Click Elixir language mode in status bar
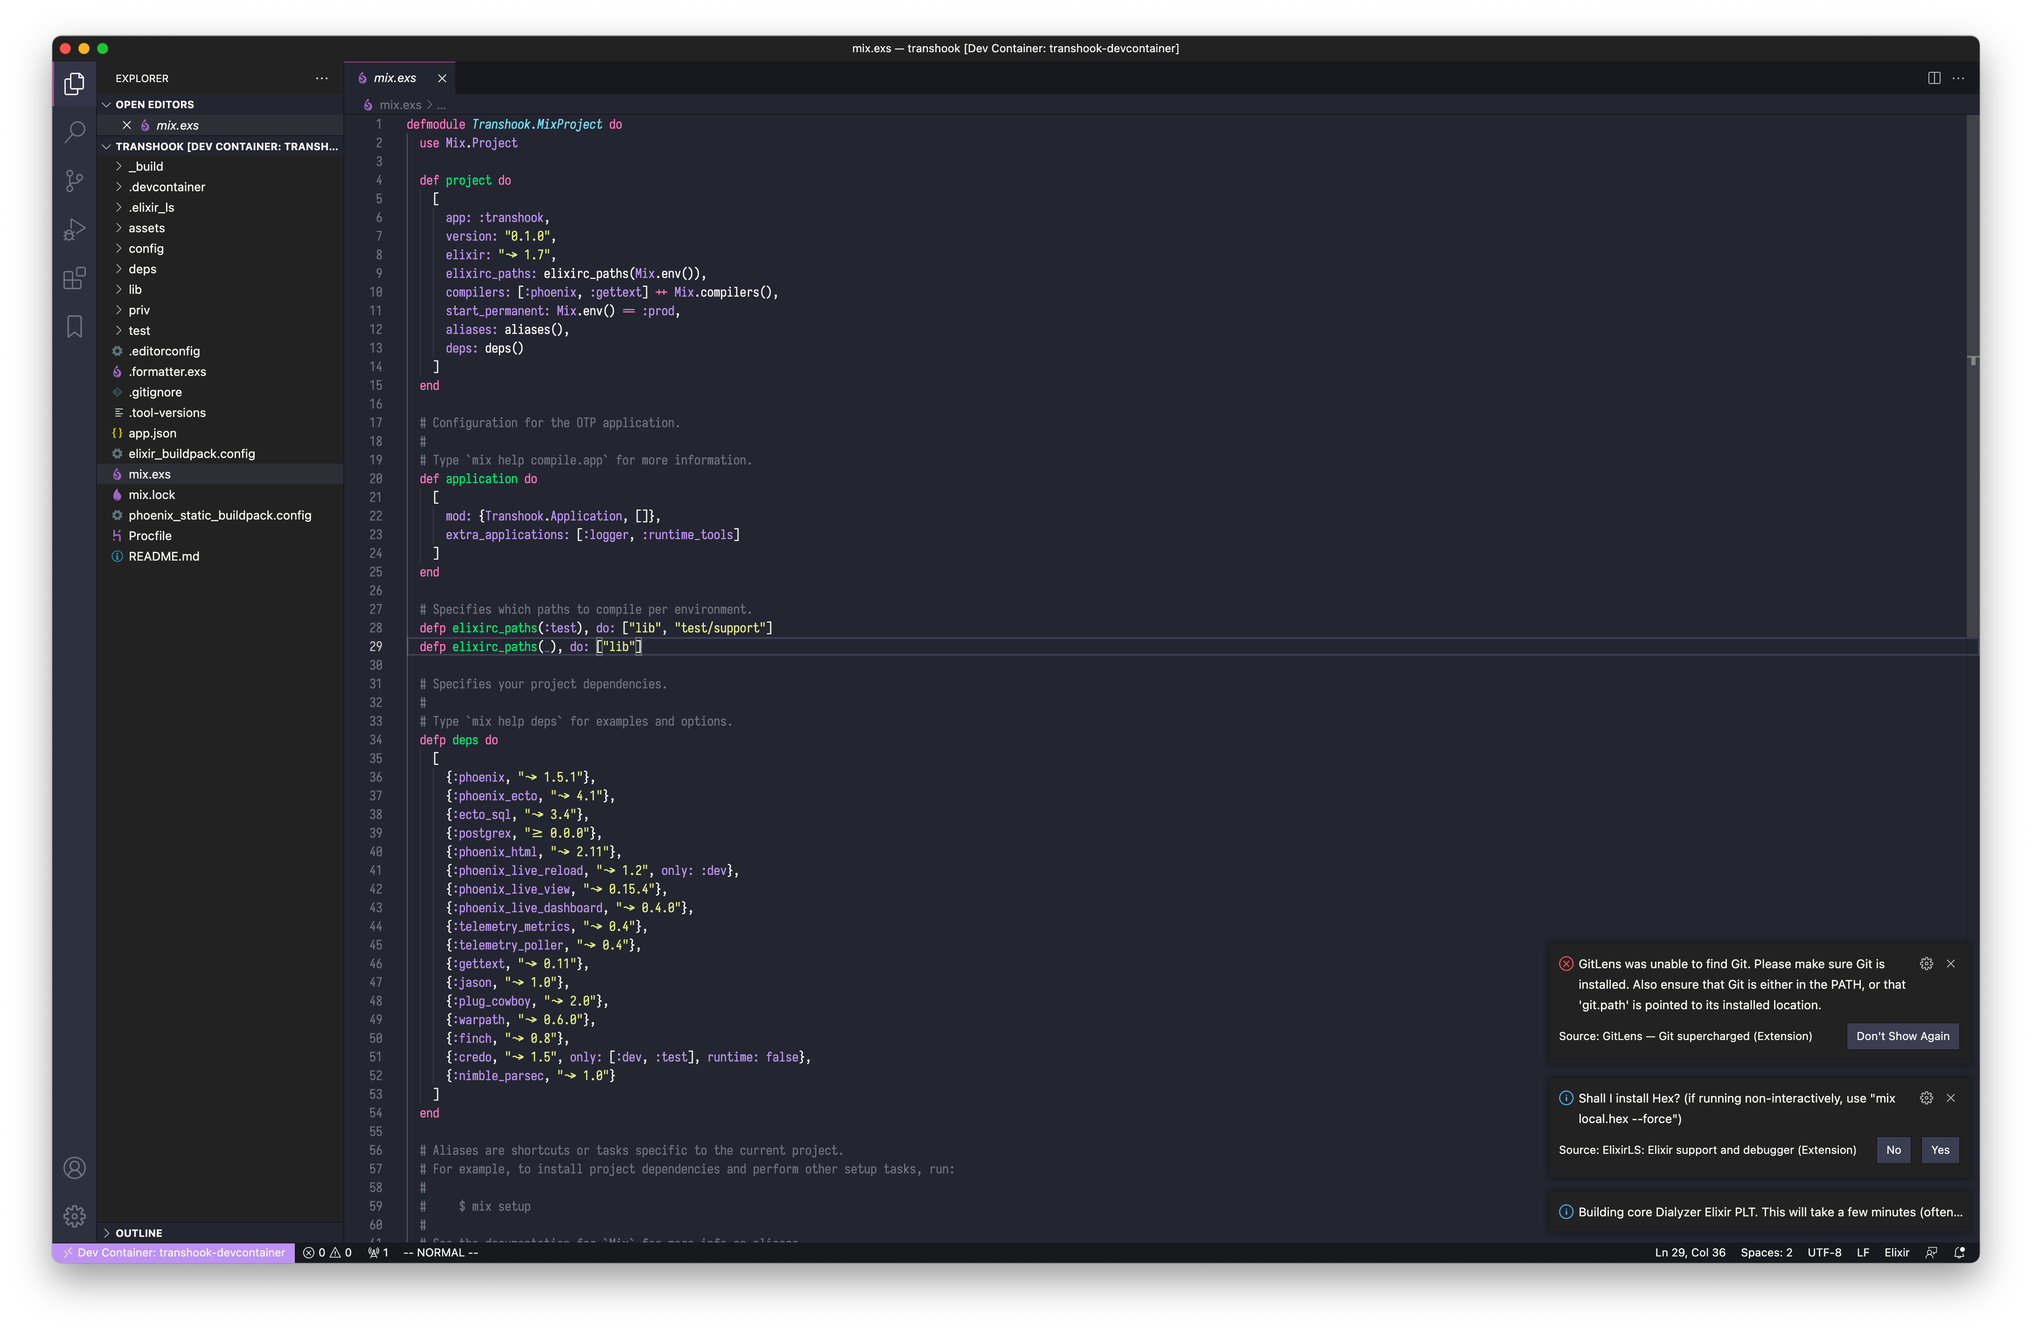The width and height of the screenshot is (2032, 1332). click(1896, 1253)
